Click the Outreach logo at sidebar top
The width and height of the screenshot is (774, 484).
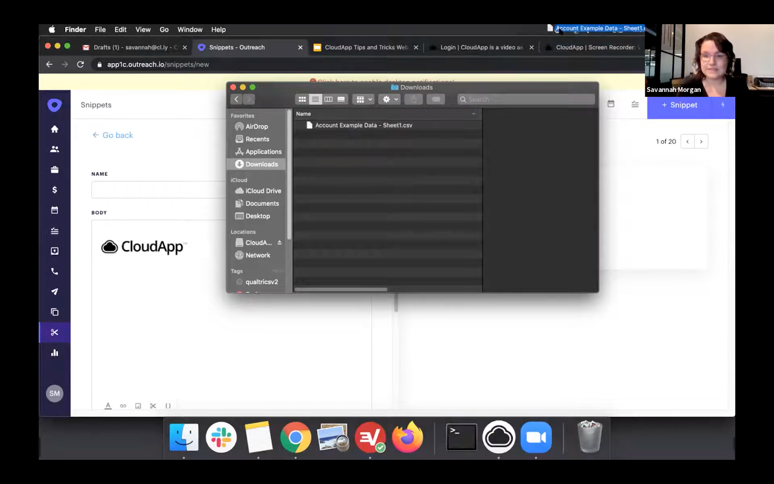coord(55,105)
